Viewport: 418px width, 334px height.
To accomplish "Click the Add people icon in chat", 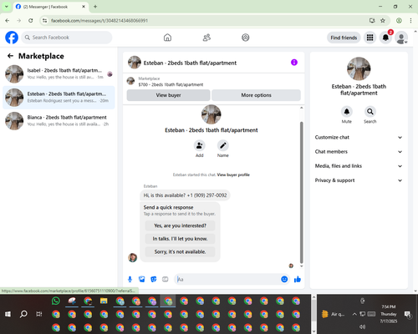I will point(200,145).
